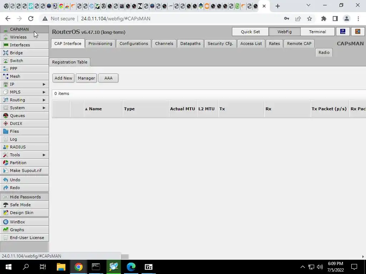
Task: Expand the IP submenu
Action: (24, 84)
